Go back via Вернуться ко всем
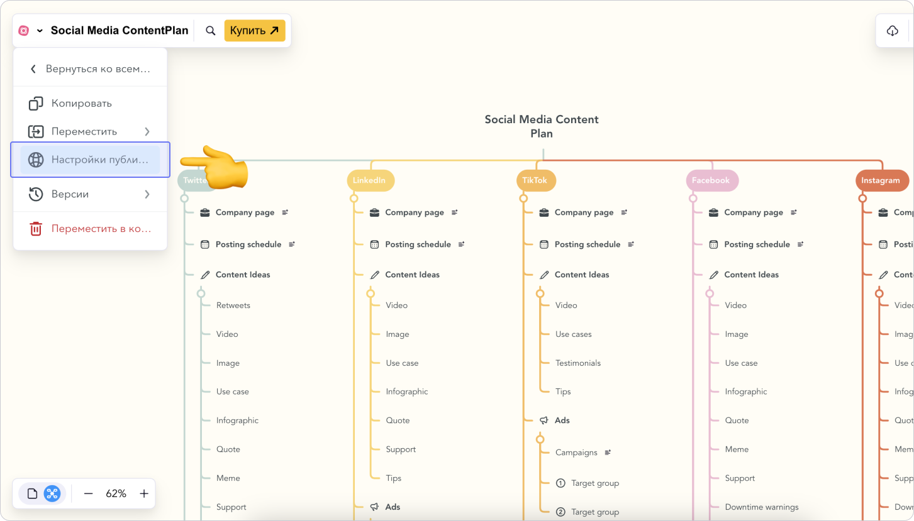Screen dimensions: 914x521 pos(90,69)
